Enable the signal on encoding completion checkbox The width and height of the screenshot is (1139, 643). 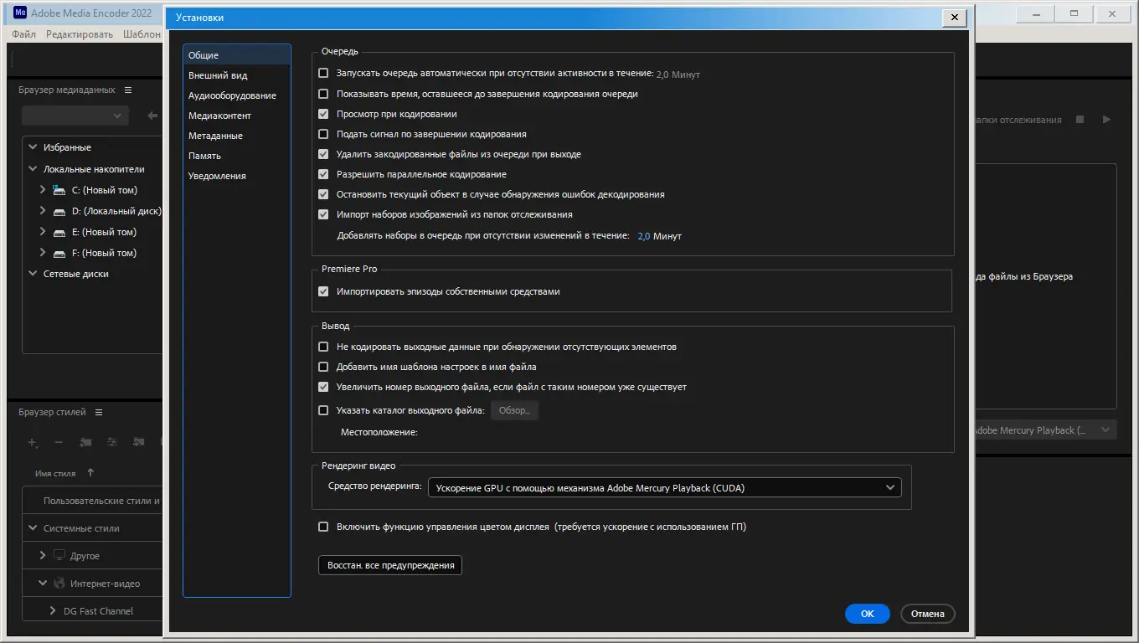(x=323, y=134)
